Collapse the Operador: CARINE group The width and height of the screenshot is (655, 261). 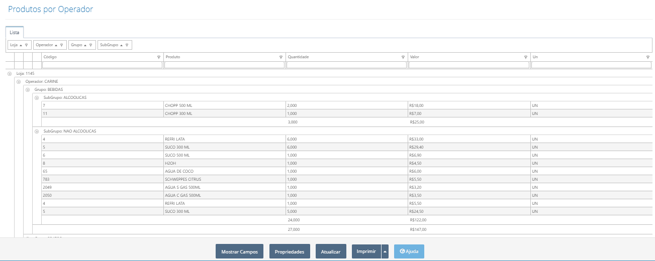click(19, 81)
